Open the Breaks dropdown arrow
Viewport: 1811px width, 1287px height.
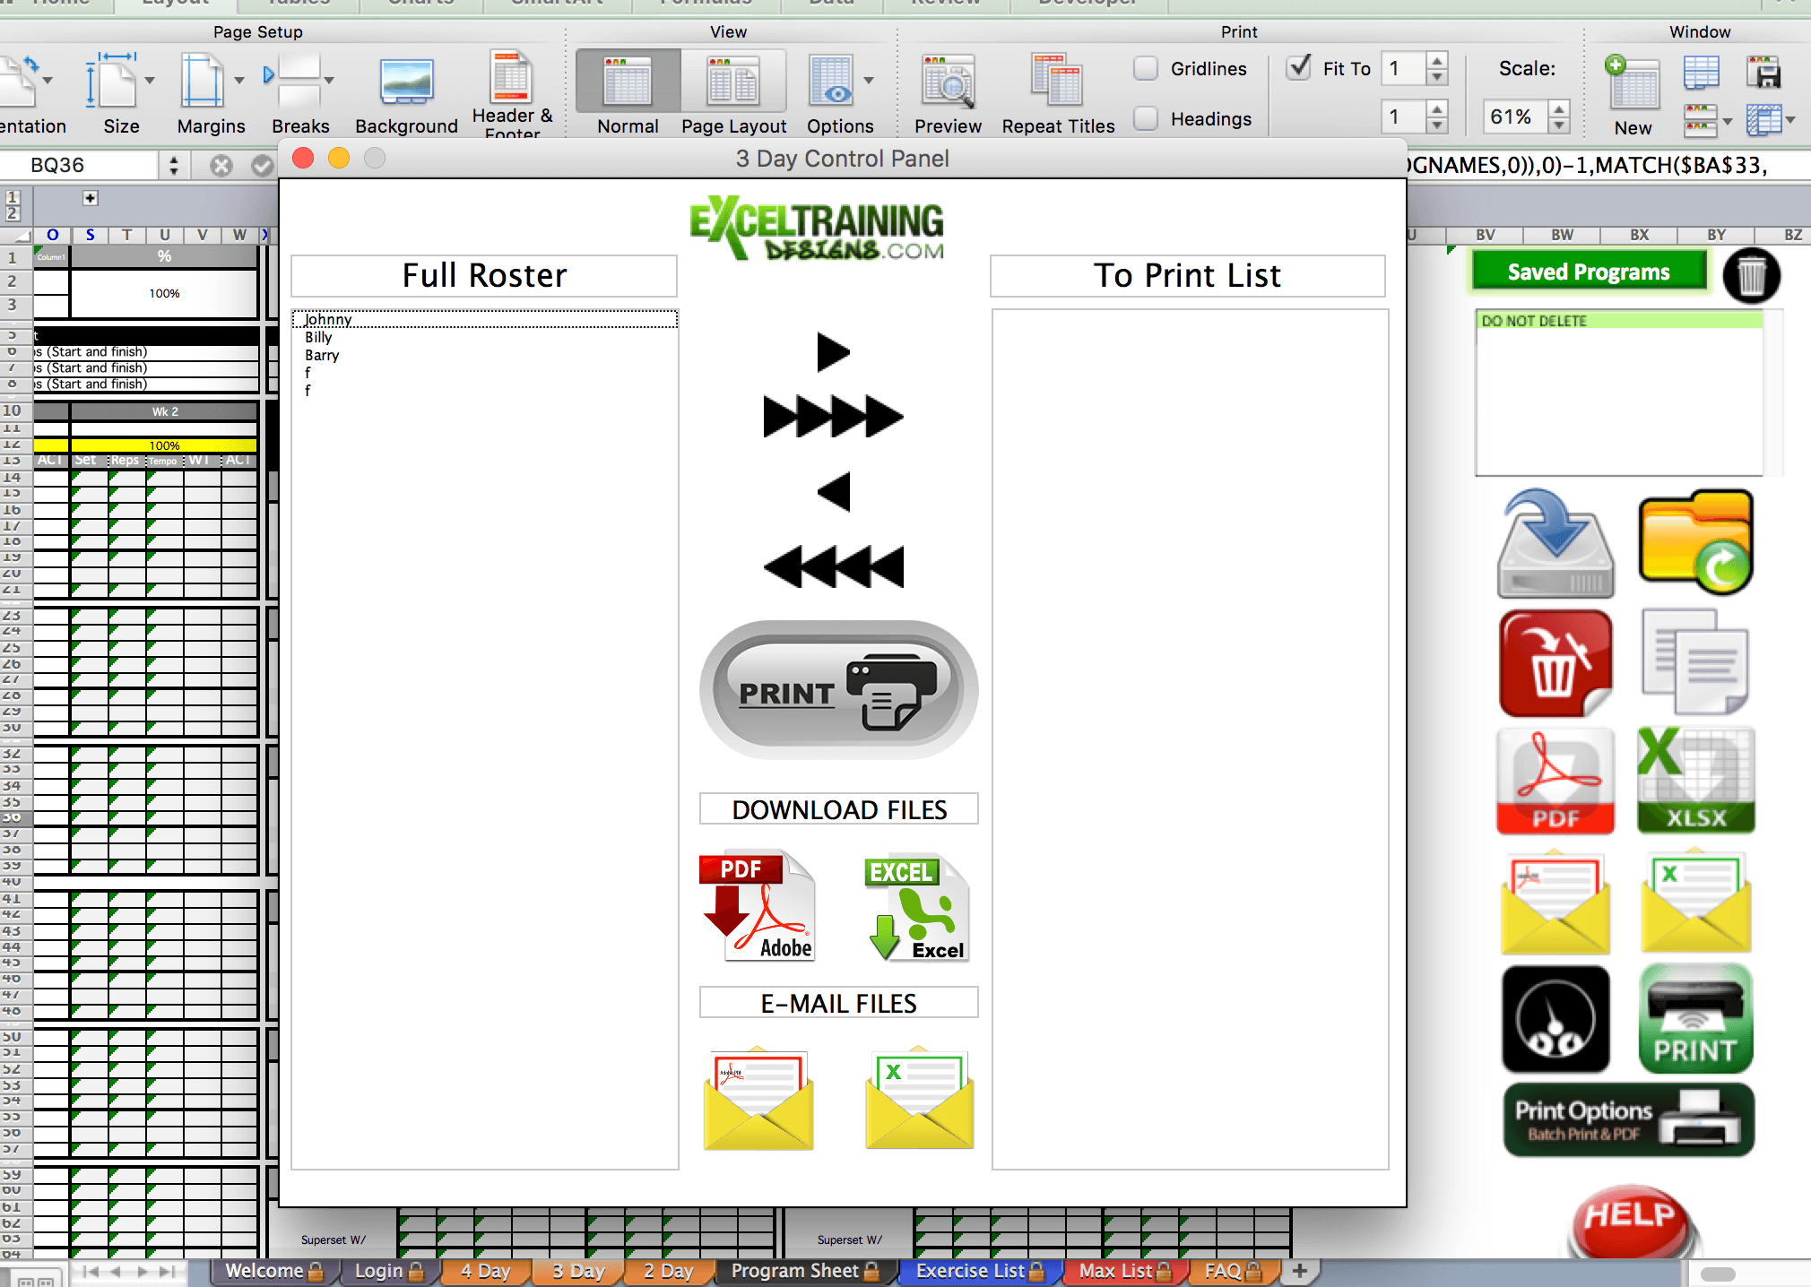[329, 81]
